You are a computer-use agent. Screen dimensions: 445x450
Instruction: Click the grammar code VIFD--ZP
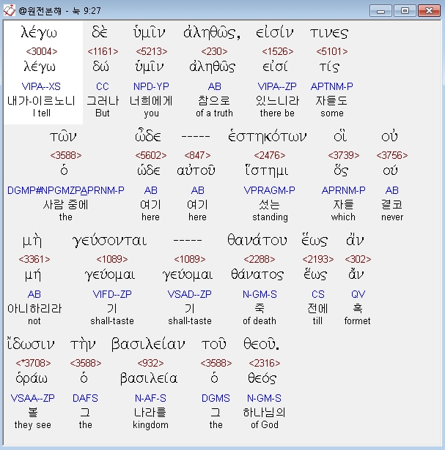112,294
